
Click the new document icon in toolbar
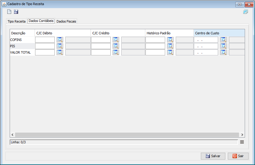point(9,12)
